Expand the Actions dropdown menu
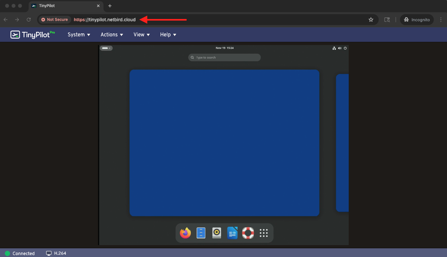The image size is (447, 257). (112, 35)
